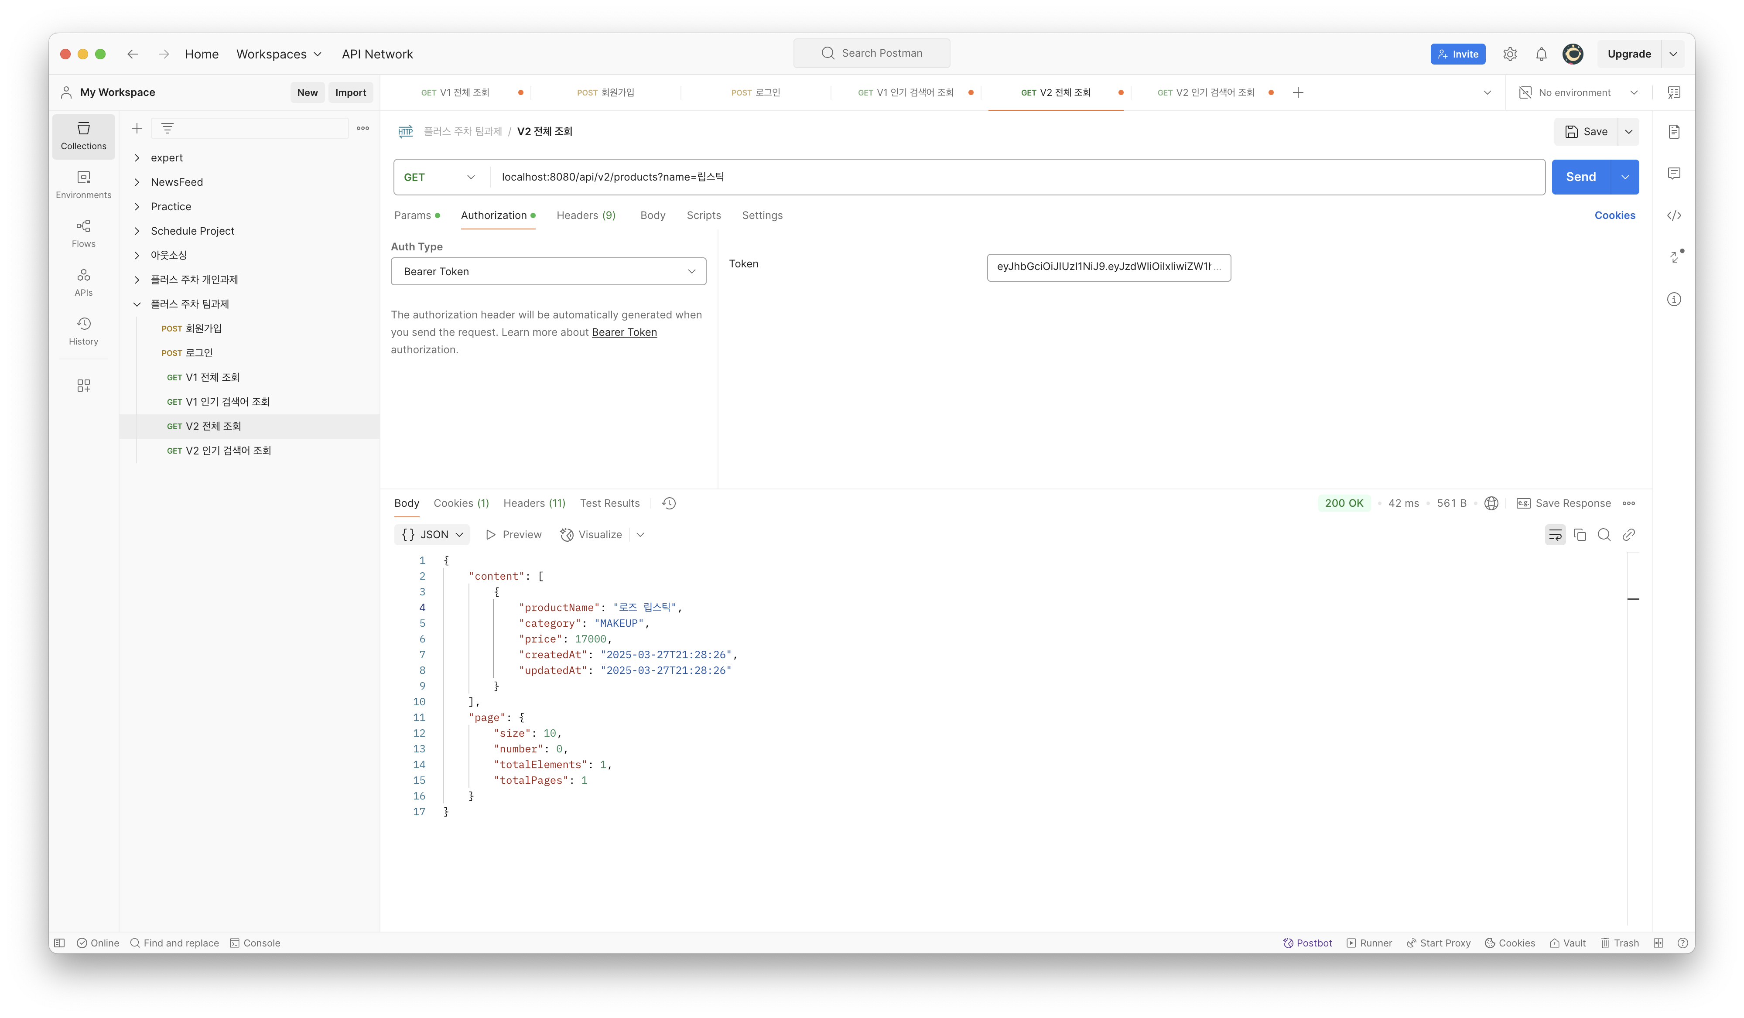Open the Code snippet panel icon
1744x1018 pixels.
(x=1673, y=215)
